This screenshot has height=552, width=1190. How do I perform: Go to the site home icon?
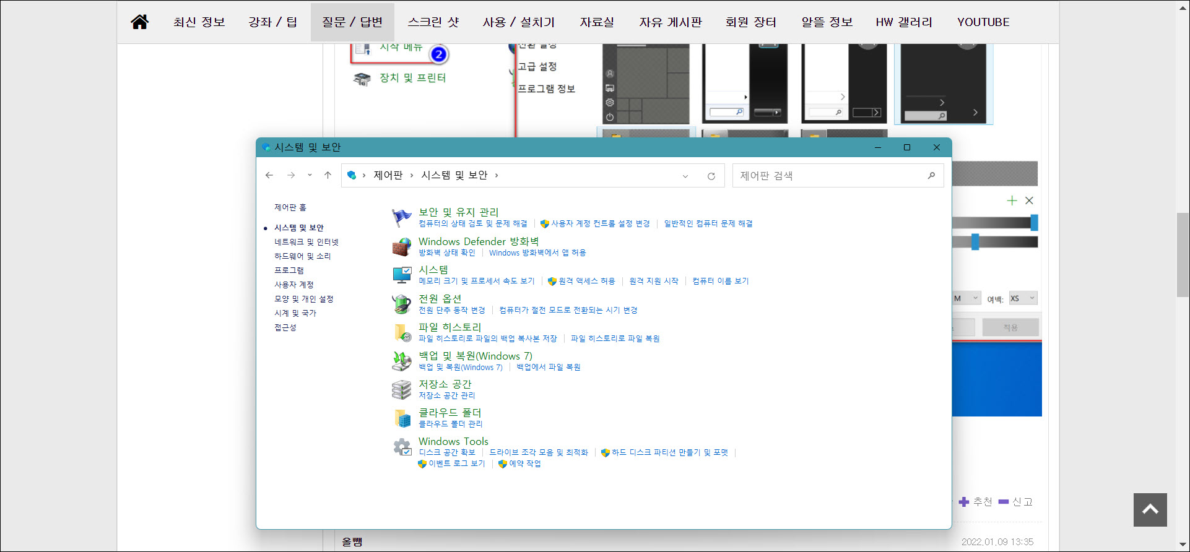140,22
